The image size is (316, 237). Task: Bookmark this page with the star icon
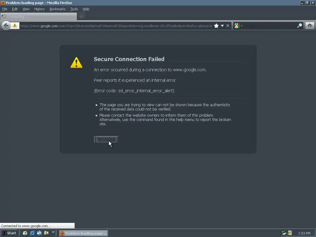pyautogui.click(x=216, y=26)
